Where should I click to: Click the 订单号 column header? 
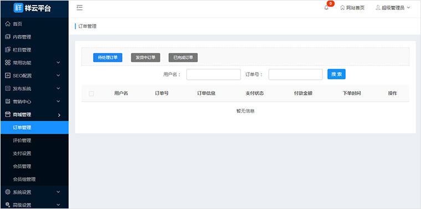tap(162, 94)
